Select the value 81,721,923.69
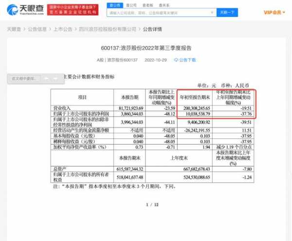This screenshot has width=292, height=241. 131,108
